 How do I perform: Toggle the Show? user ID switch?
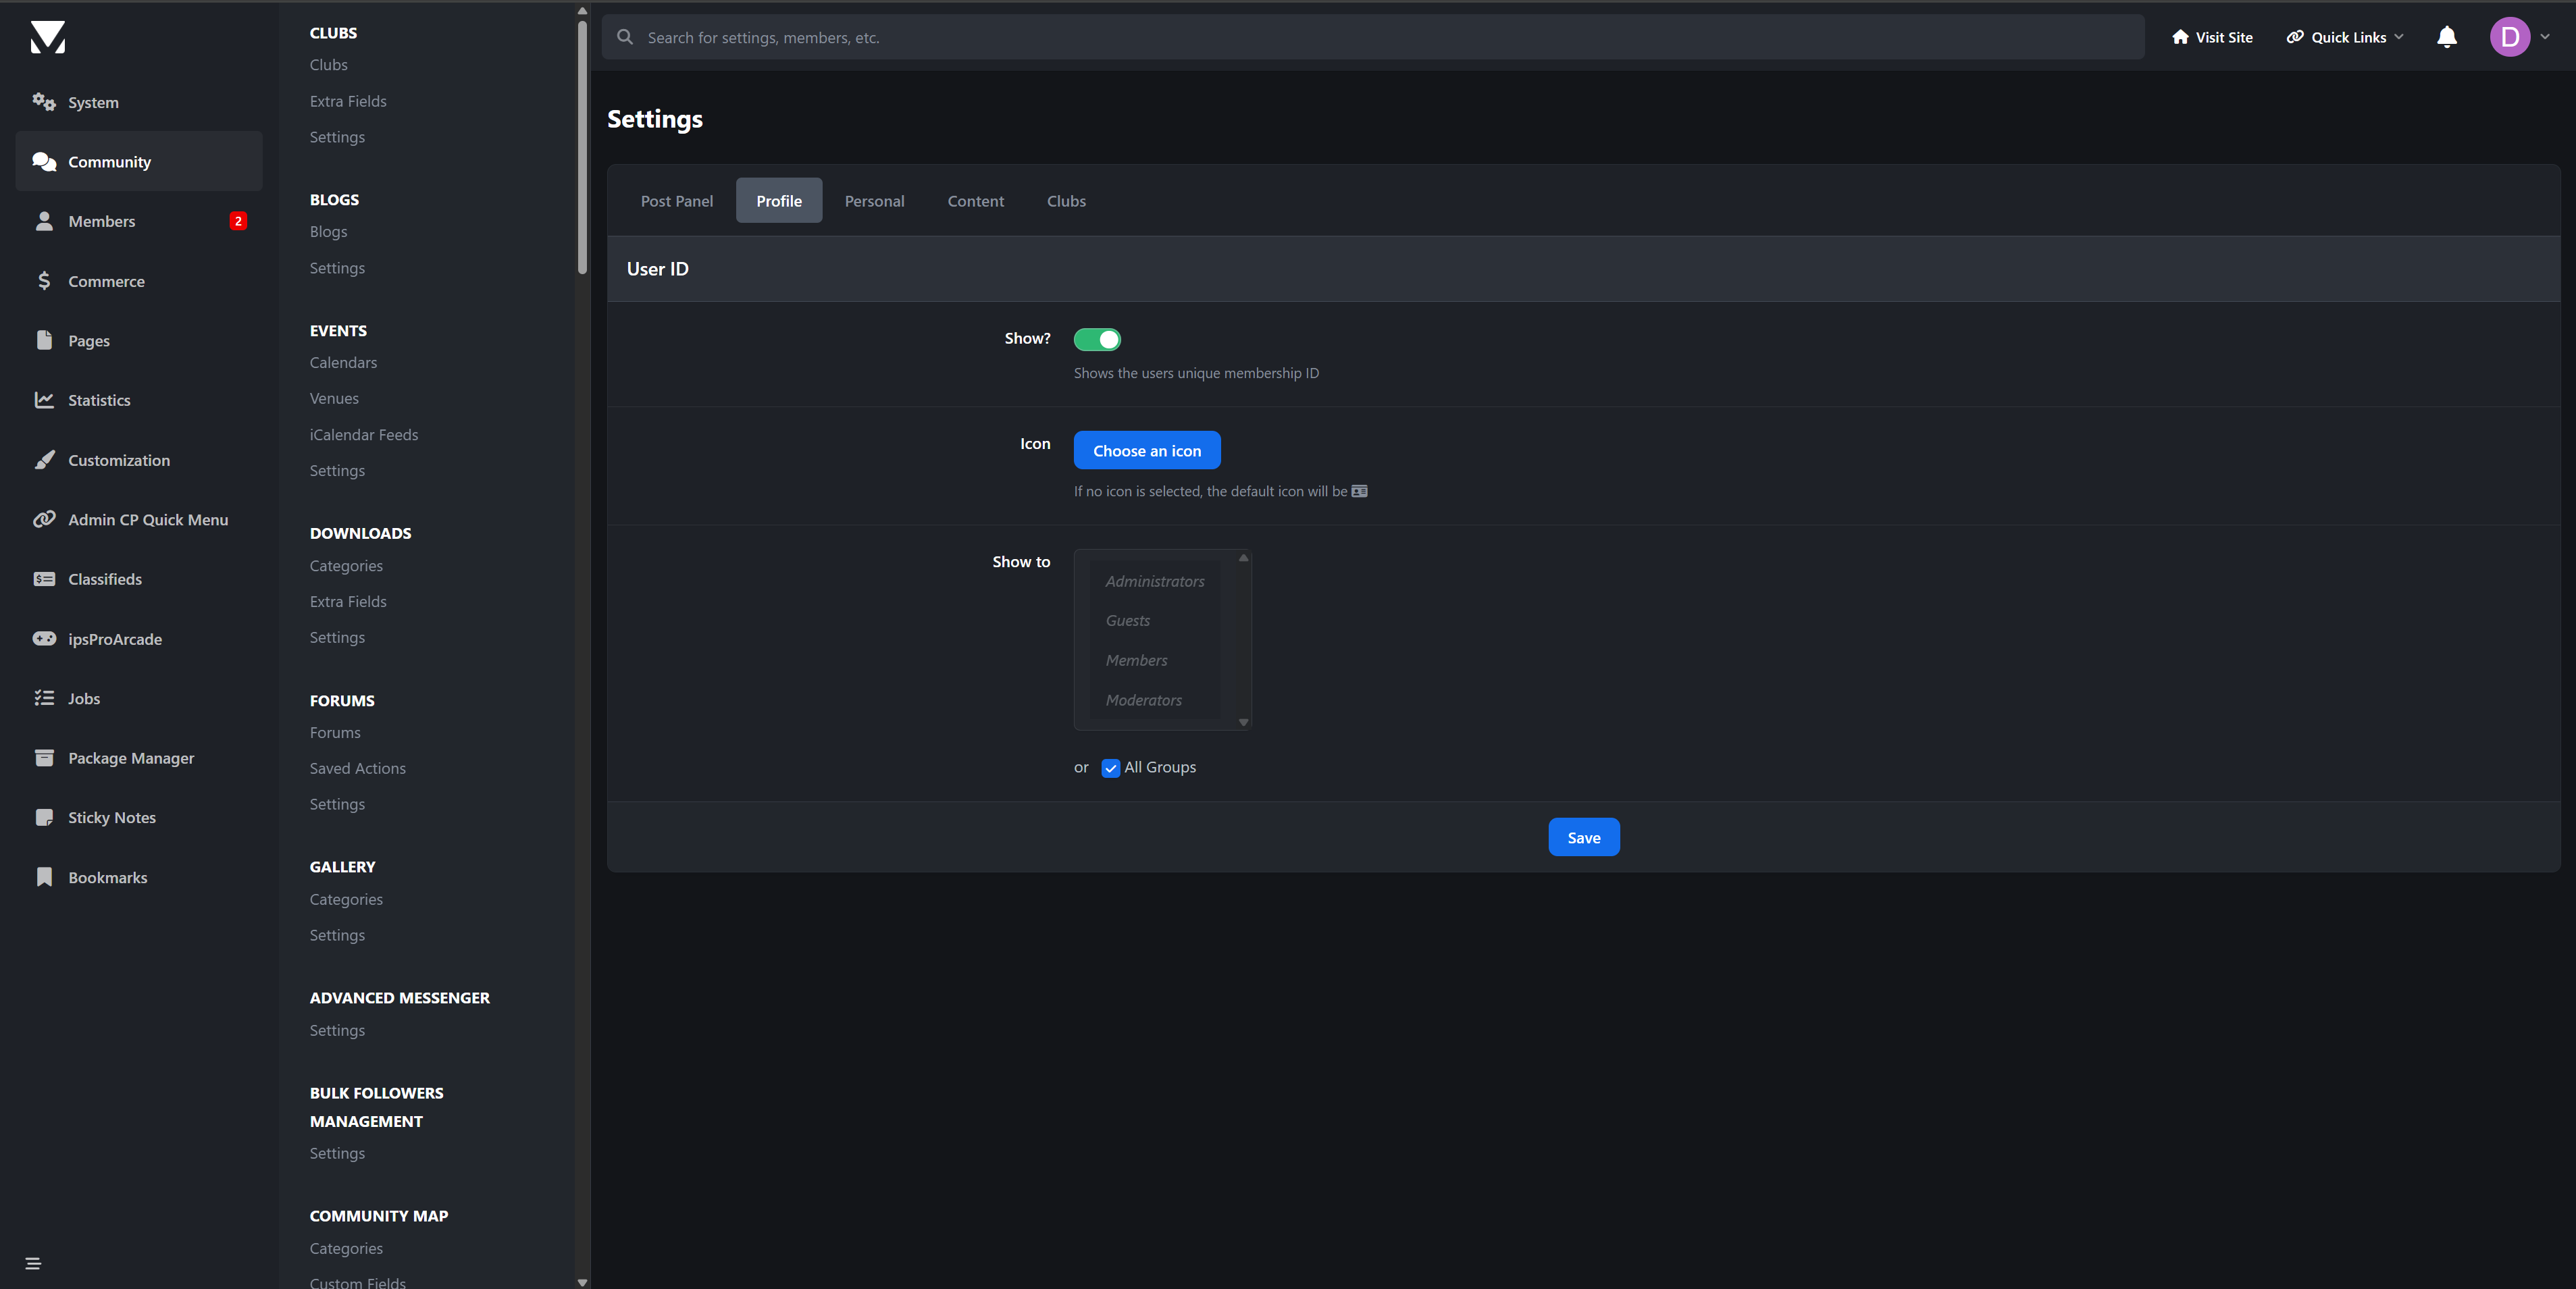coord(1097,340)
